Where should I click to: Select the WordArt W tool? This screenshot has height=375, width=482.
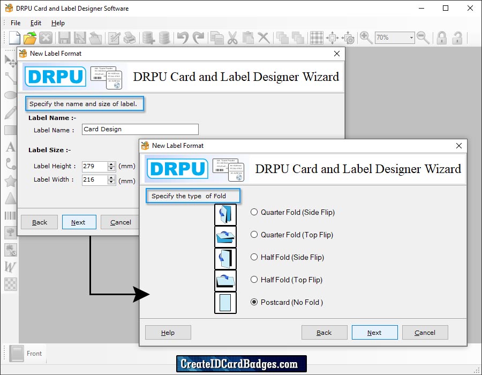pos(11,267)
